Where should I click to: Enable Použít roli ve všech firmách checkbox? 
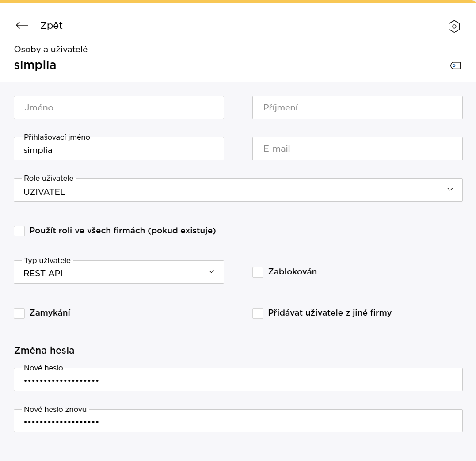(x=19, y=231)
